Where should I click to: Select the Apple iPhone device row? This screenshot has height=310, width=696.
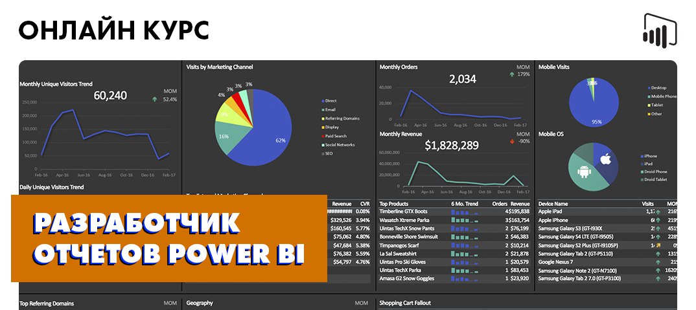point(607,220)
